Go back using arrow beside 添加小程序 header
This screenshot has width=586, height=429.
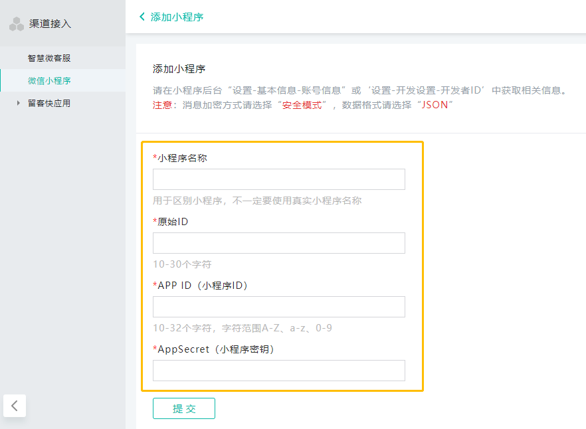coord(142,17)
